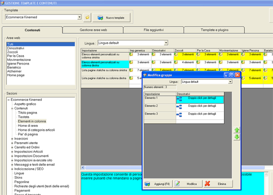This screenshot has height=195, width=273.
Task: Select Home di area tree item
Action: [28, 125]
